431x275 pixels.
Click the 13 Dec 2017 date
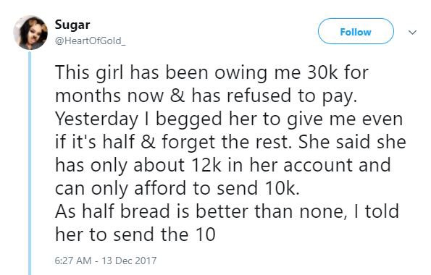click(x=129, y=261)
